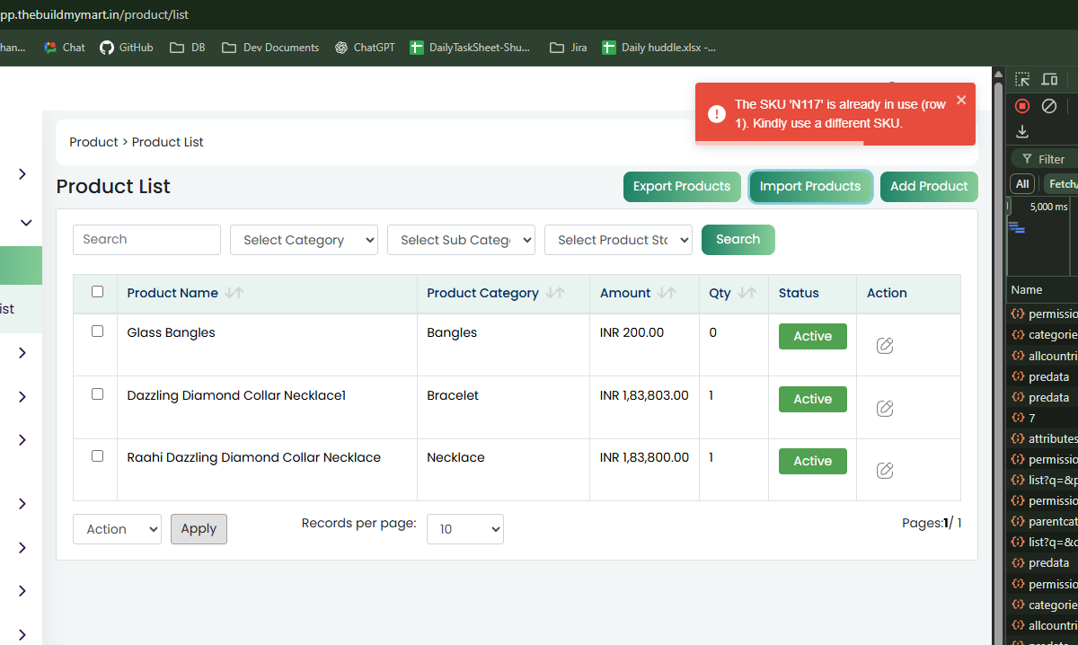The height and width of the screenshot is (645, 1078).
Task: Click the Import Products button
Action: point(810,187)
